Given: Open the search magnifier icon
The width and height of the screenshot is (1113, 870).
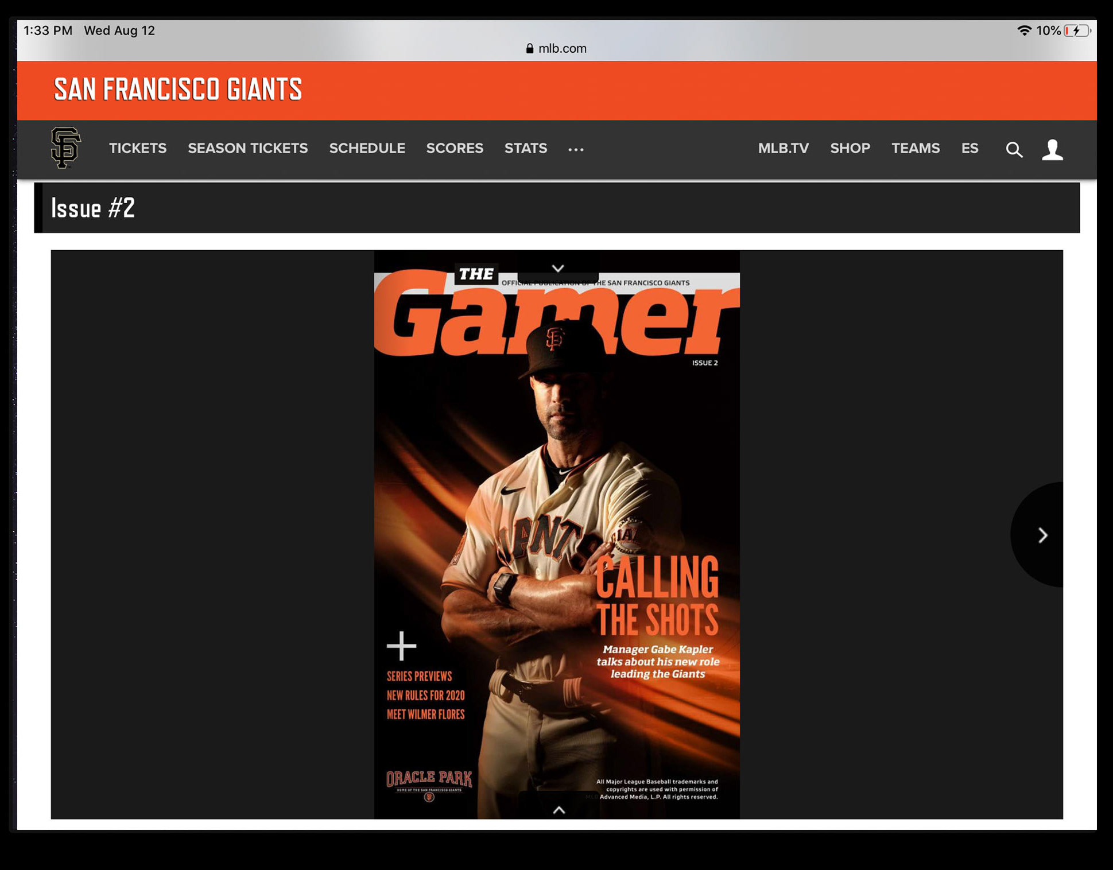Looking at the screenshot, I should (x=1014, y=150).
